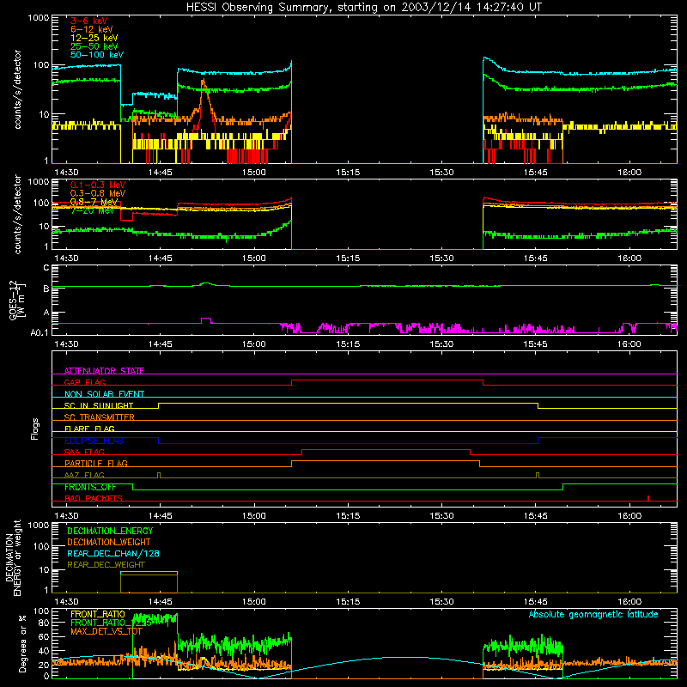Viewport: 687px width, 687px height.
Task: Click the vertical Flags axis label
Action: pyautogui.click(x=34, y=429)
